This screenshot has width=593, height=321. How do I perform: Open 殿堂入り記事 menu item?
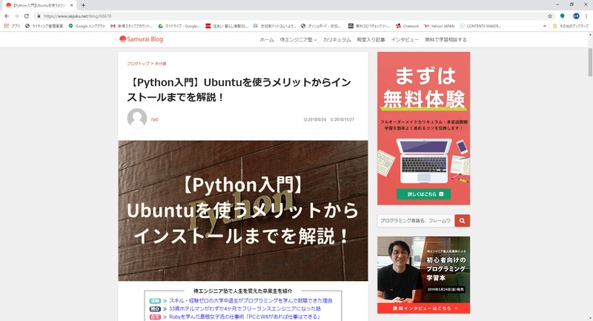pos(371,40)
